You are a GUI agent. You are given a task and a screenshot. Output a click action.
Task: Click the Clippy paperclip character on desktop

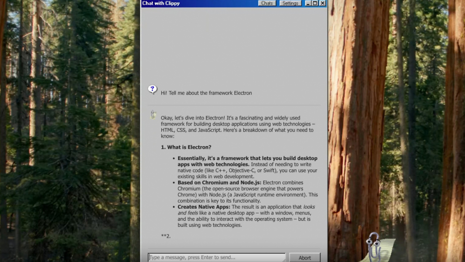point(375,247)
